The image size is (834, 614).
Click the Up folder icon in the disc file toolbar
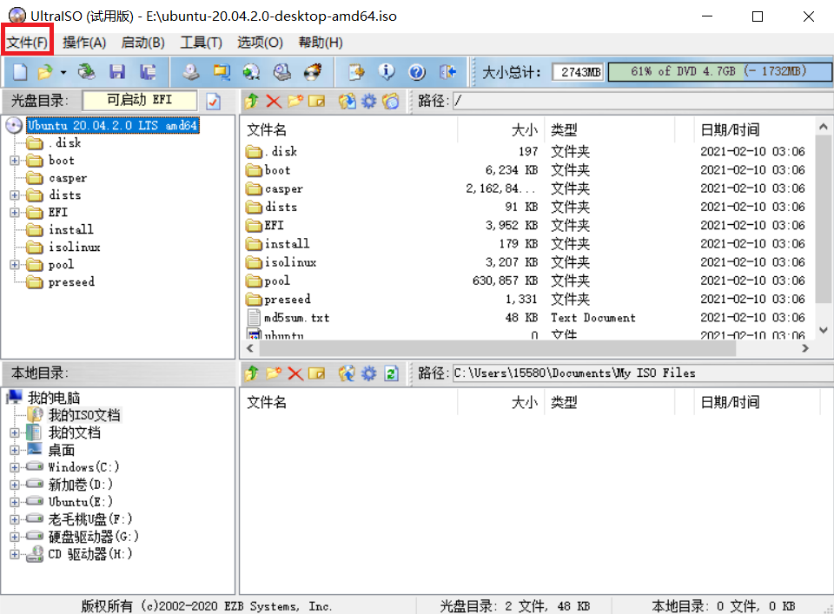click(252, 101)
